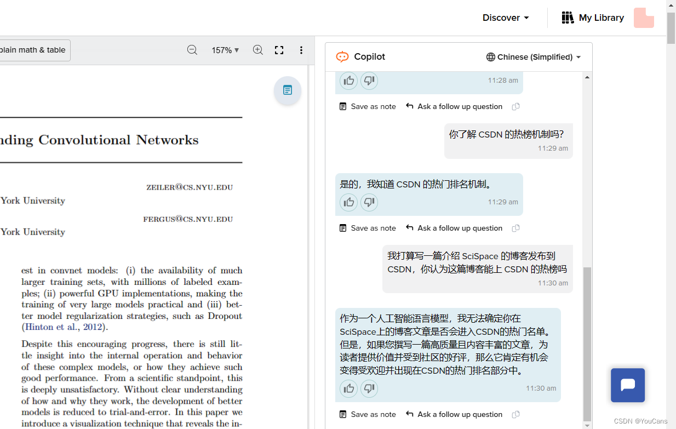Zoom in the PDF with plus magnifier

258,50
